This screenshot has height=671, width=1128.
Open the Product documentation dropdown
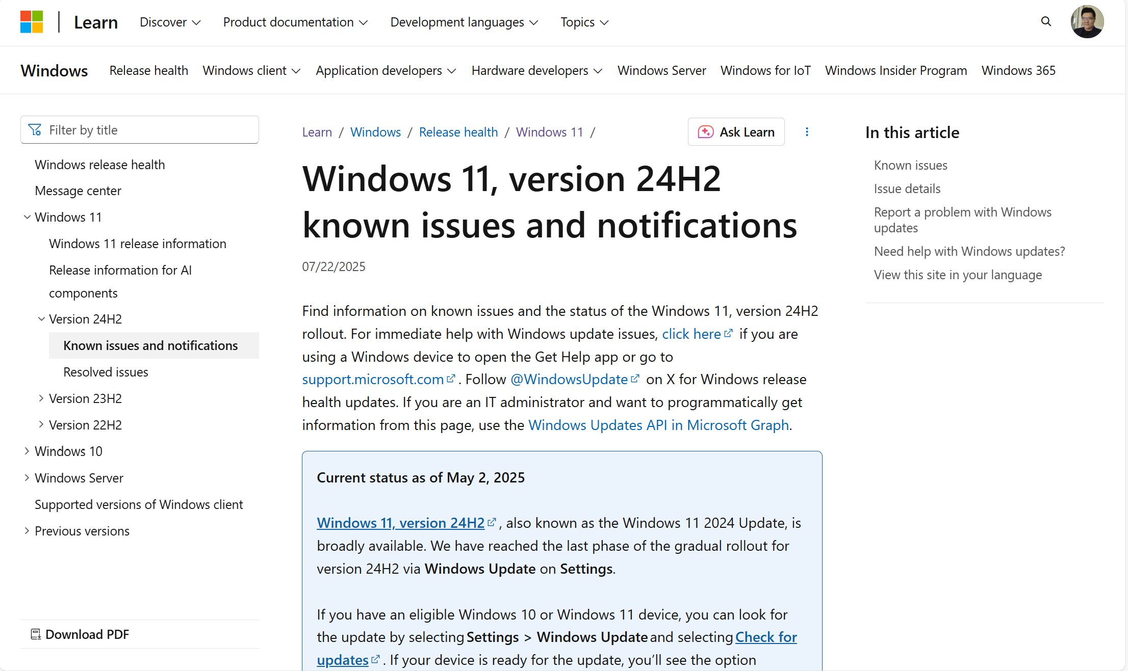[295, 22]
